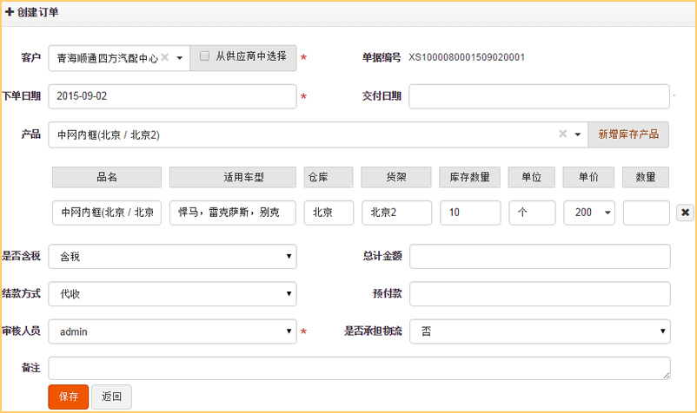The height and width of the screenshot is (413, 697).
Task: Click the 交付日期 input field
Action: point(539,96)
